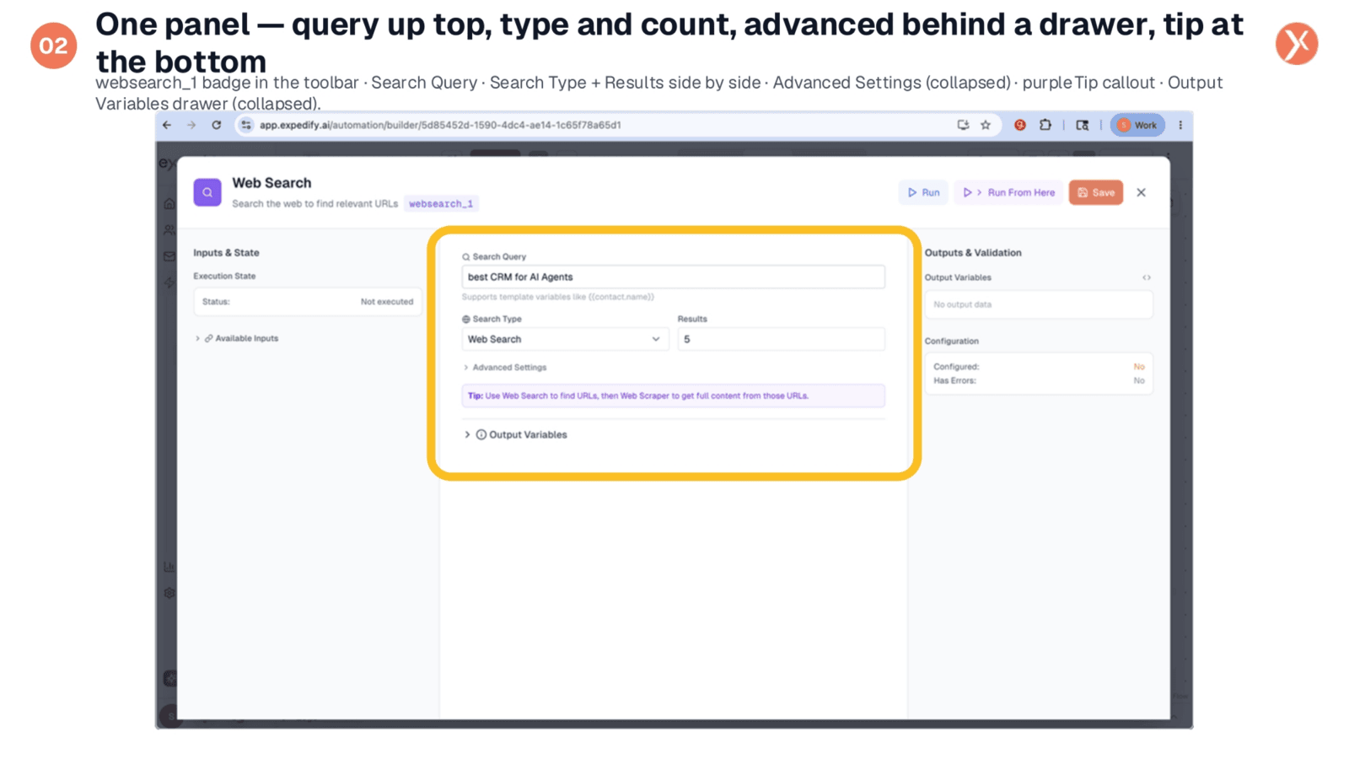
Task: Open the red extension icon in browser toolbar
Action: click(1020, 125)
